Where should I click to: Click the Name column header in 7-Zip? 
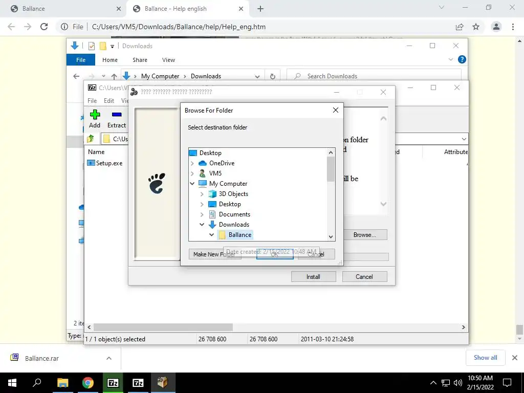point(96,151)
